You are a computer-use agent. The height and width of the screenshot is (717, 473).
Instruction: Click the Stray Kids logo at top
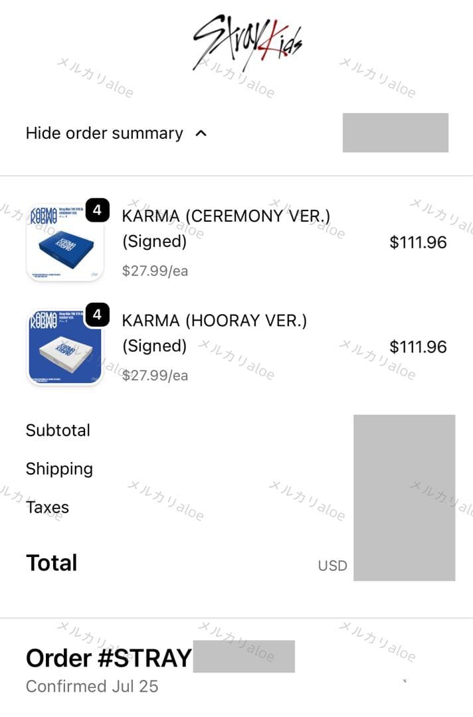tap(248, 37)
